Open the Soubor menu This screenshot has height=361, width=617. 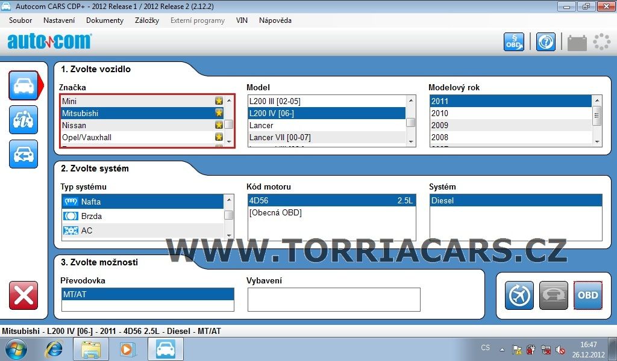coord(20,20)
